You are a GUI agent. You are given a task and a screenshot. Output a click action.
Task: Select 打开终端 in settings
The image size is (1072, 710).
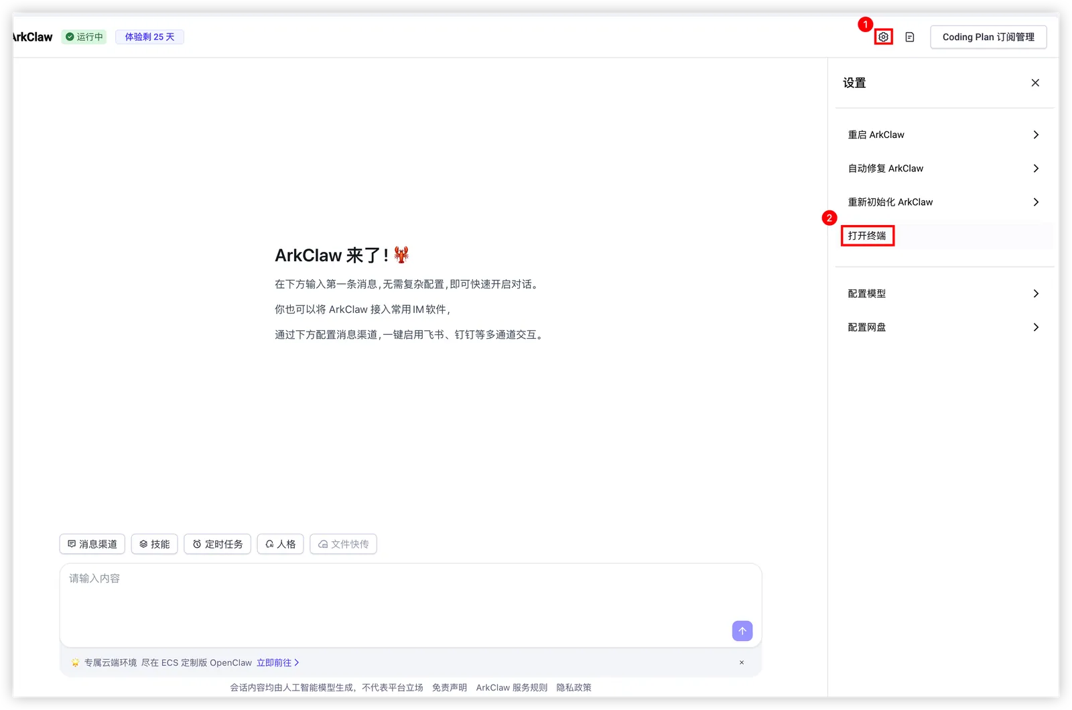click(867, 236)
